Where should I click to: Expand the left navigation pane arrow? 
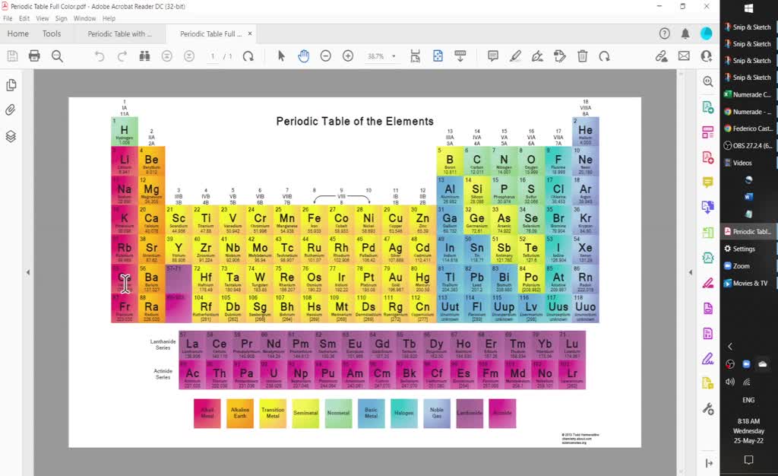28,271
